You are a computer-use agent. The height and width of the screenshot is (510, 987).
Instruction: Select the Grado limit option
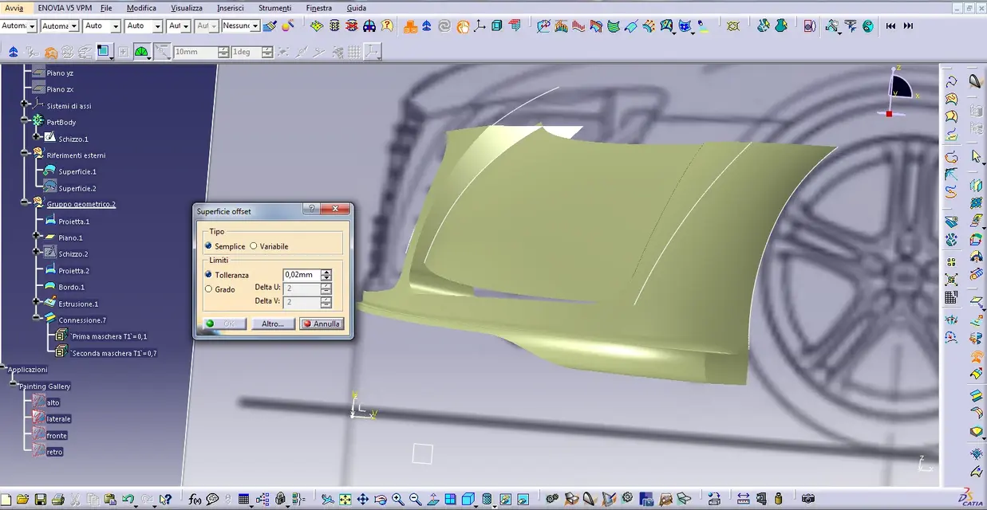209,289
